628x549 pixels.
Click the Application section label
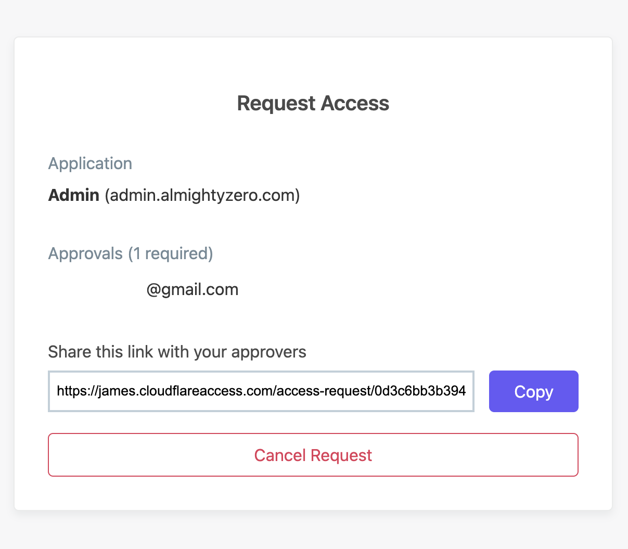pos(89,163)
